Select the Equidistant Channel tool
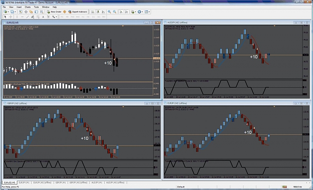The height and width of the screenshot is (190, 313). pos(33,17)
